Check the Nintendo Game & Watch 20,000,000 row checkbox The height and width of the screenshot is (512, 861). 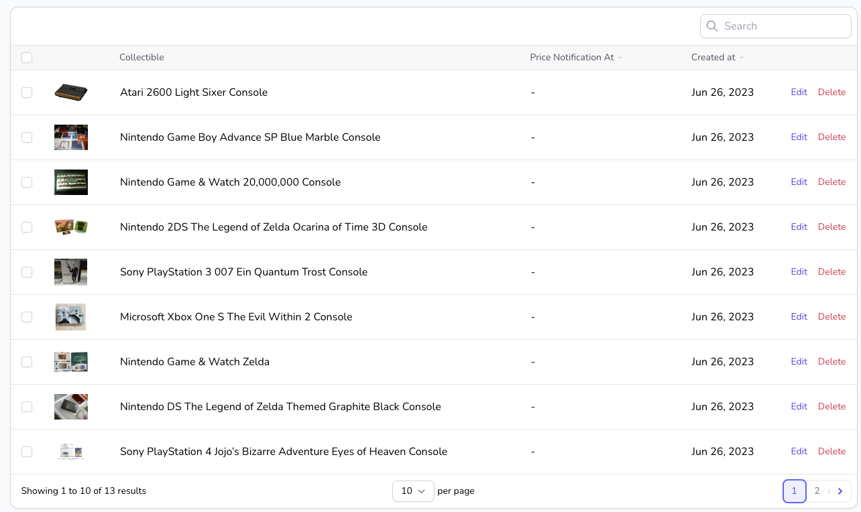27,182
